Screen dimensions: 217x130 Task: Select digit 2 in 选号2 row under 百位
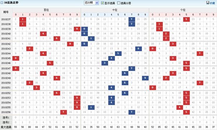point(30,122)
